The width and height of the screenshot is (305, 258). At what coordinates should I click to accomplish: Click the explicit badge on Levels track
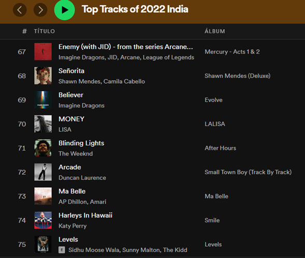tap(62, 250)
